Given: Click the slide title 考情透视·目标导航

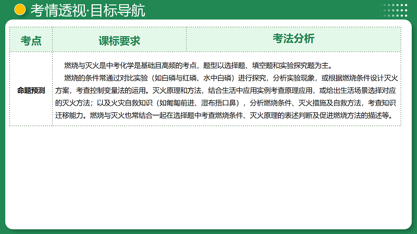Looking at the screenshot, I should (88, 10).
